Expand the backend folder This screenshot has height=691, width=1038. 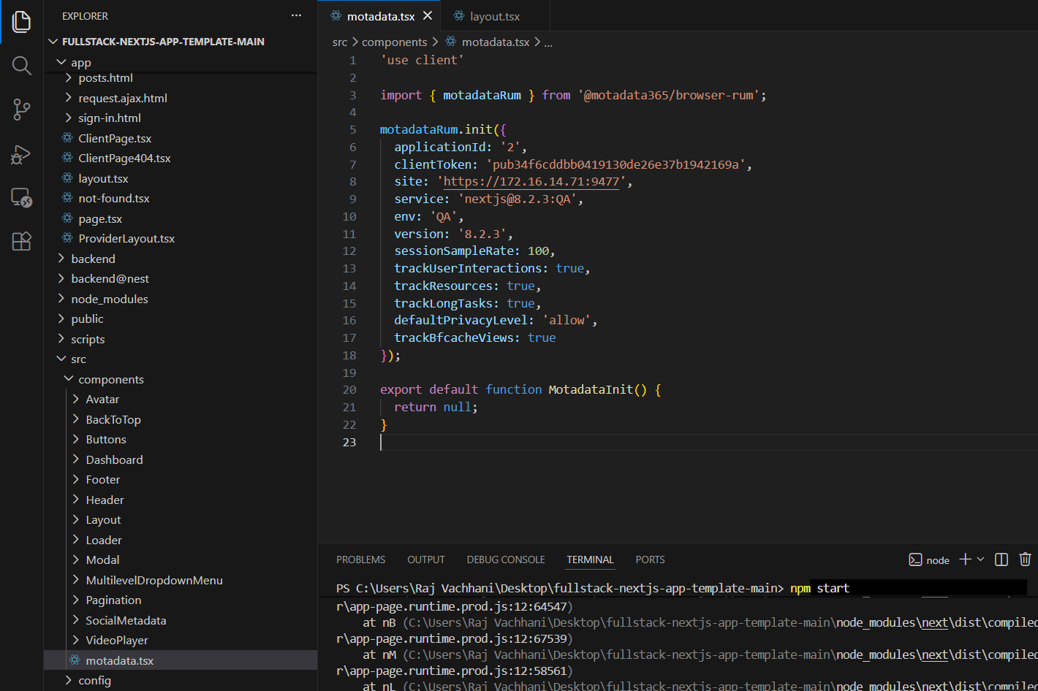click(181, 259)
